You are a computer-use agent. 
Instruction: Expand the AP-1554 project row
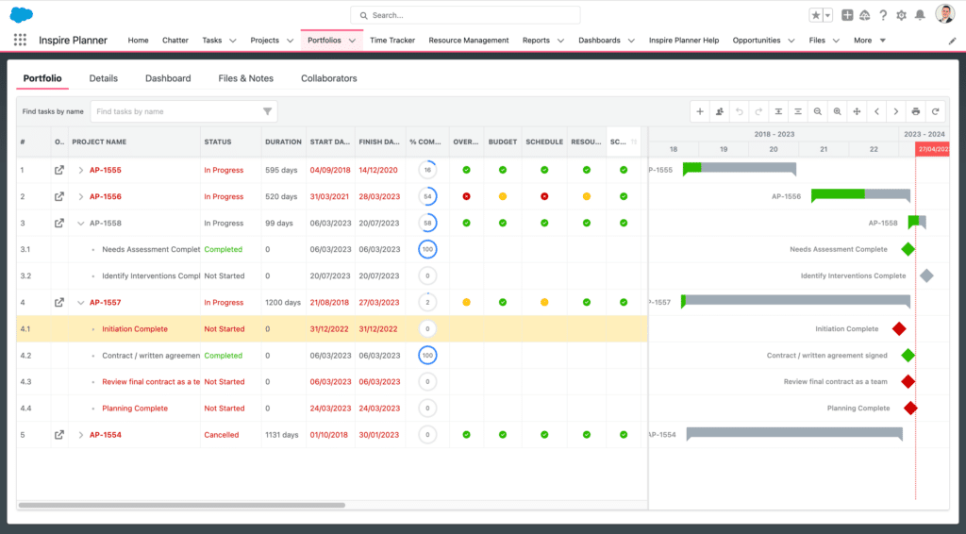[x=81, y=435]
